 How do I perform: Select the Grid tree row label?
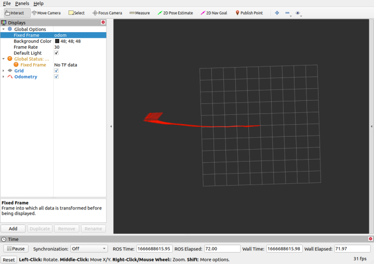(19, 71)
